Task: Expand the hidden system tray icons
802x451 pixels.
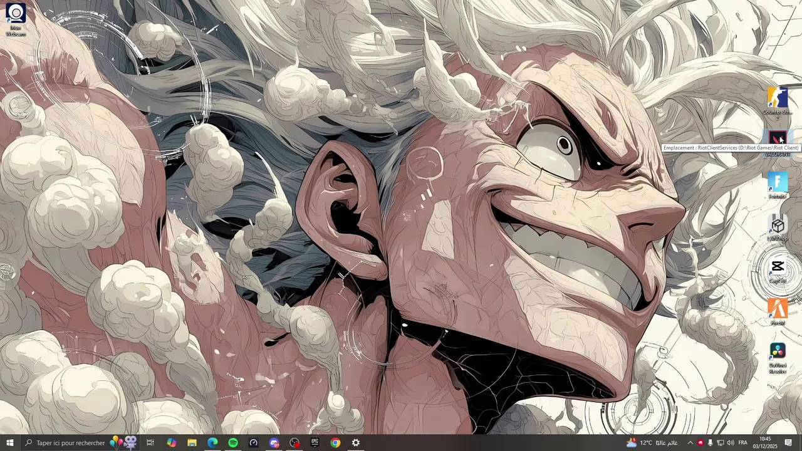Action: [x=690, y=443]
